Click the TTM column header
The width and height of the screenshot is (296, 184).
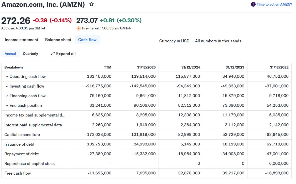107,67
